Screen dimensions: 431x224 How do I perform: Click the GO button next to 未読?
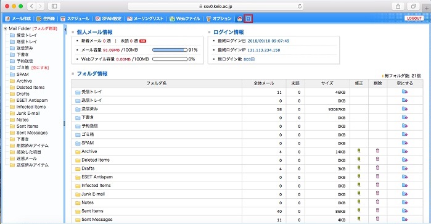tap(142, 41)
